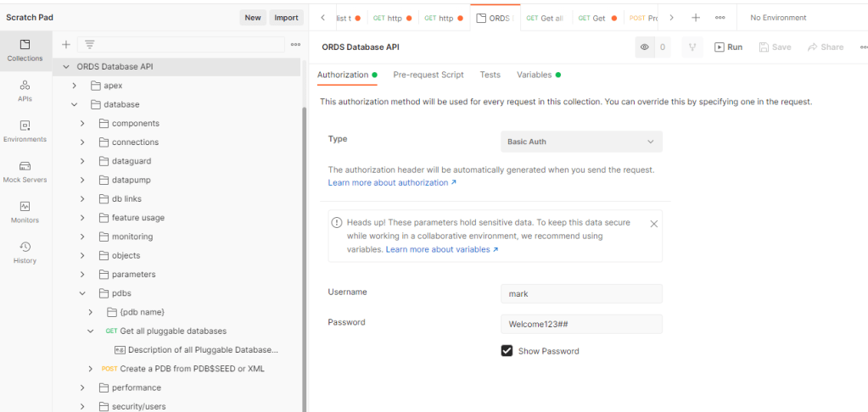Click the Username input field
This screenshot has width=868, height=412.
581,293
